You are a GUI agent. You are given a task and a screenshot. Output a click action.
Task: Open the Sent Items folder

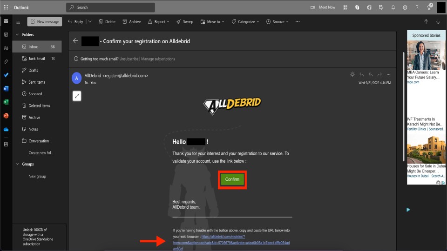37,82
